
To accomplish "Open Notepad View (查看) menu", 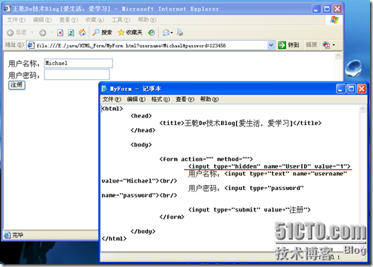I will [185, 99].
